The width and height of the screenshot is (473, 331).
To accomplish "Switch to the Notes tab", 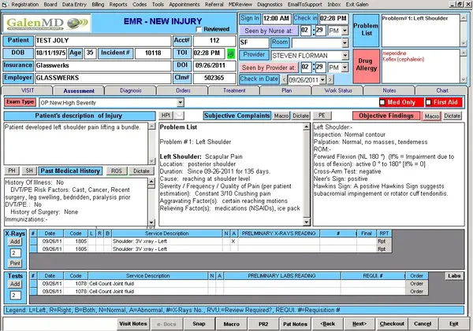I will click(x=389, y=90).
